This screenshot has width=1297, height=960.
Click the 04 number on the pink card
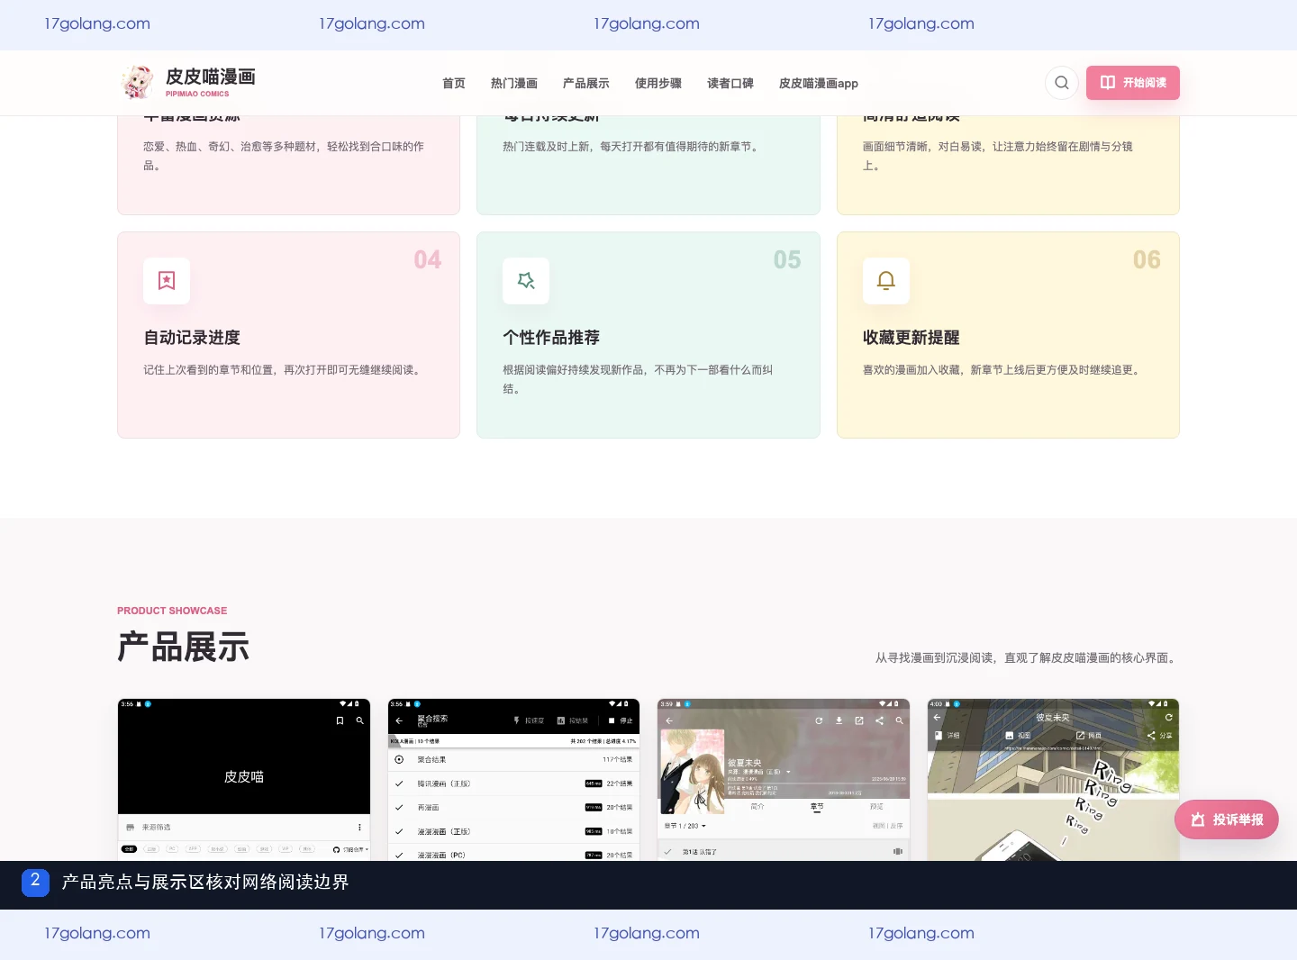428,260
